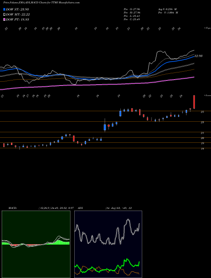The height and width of the screenshot is (278, 211).
Task: Click the 'Pre L: 25.41' value
Action: pyautogui.click(x=132, y=16)
